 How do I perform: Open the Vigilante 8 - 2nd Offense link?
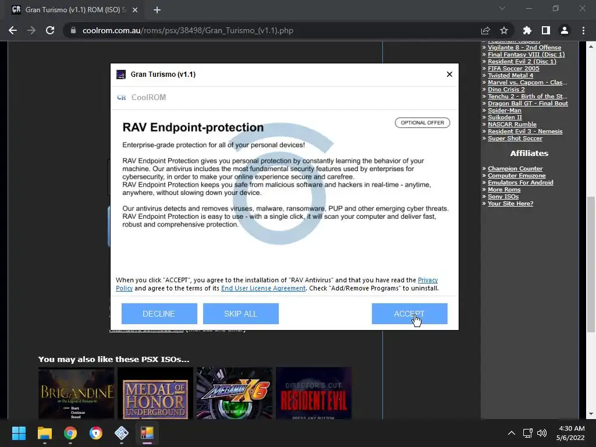pyautogui.click(x=524, y=48)
